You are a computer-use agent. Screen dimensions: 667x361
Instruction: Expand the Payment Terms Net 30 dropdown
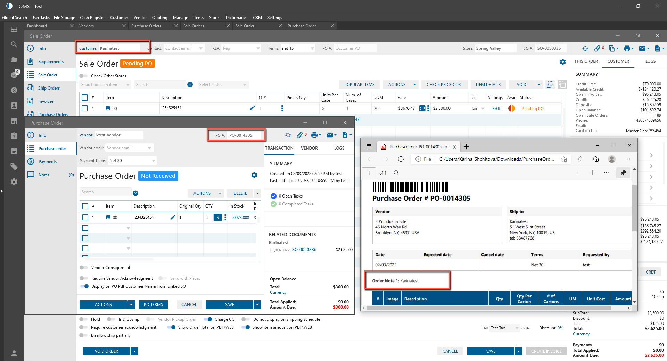[153, 161]
